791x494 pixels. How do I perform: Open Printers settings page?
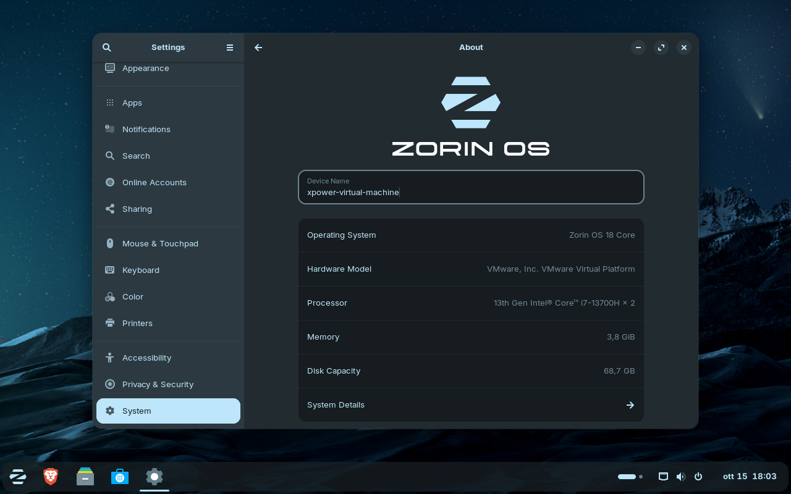pyautogui.click(x=168, y=323)
